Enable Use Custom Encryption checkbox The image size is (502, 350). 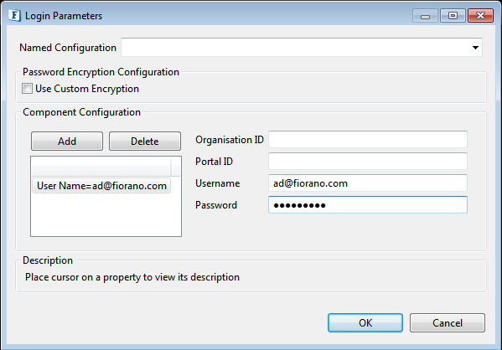pyautogui.click(x=27, y=89)
